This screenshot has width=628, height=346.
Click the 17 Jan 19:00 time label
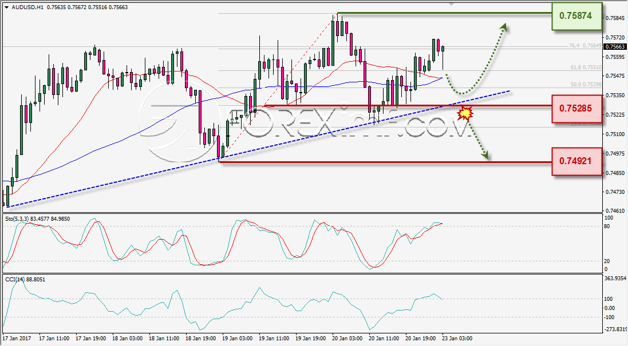click(91, 339)
